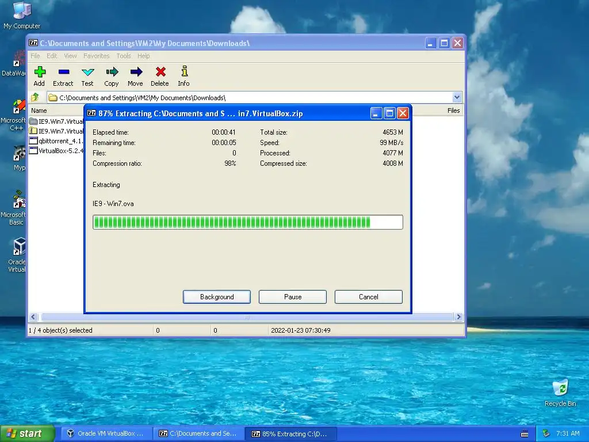589x442 pixels.
Task: Open the DataWa desktop shortcut
Action: click(x=14, y=63)
